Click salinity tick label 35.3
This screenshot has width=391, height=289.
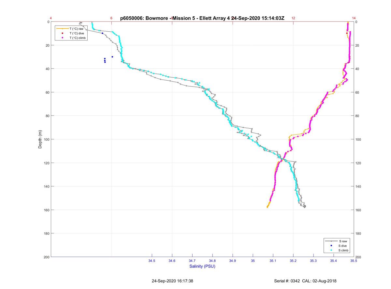pos(313,261)
